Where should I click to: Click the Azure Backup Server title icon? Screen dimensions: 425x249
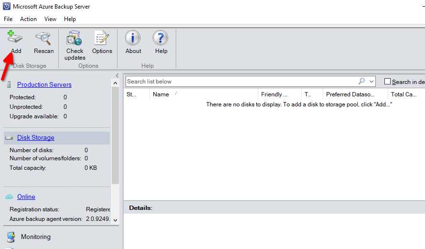pyautogui.click(x=7, y=6)
